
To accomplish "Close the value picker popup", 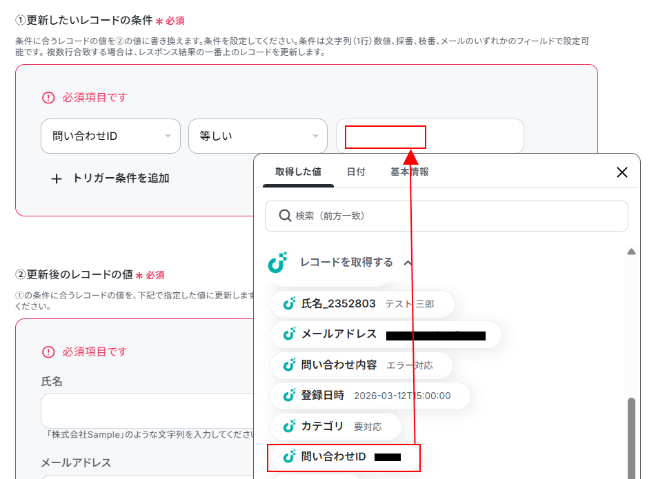I will point(622,172).
